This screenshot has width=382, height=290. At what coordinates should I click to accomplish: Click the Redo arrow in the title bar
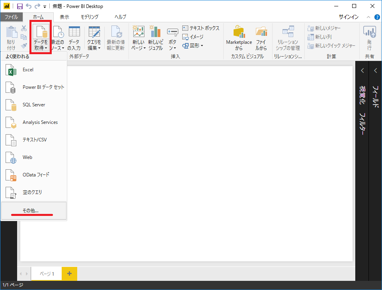tap(37, 6)
